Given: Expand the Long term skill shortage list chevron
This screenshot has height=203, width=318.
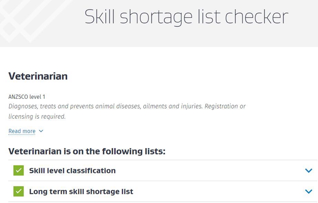Looking at the screenshot, I should pyautogui.click(x=309, y=192).
